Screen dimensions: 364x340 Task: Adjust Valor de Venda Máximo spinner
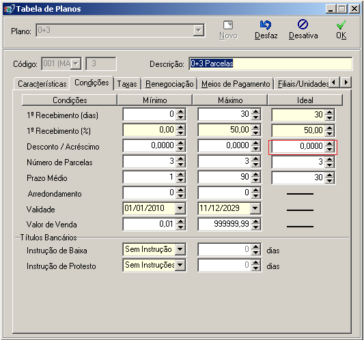coord(255,224)
